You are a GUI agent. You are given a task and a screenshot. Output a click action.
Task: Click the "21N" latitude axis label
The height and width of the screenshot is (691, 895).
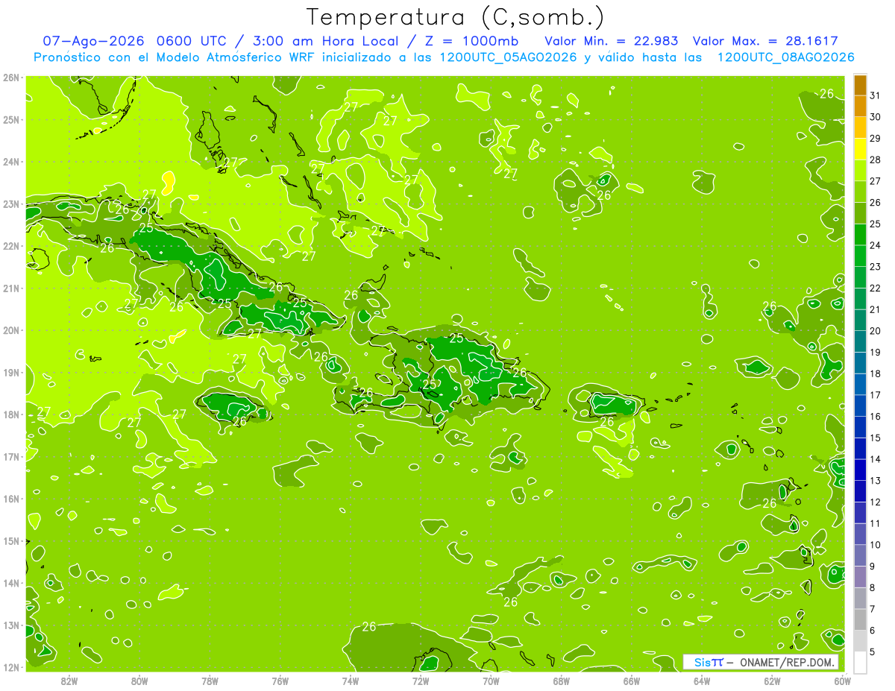(10, 288)
